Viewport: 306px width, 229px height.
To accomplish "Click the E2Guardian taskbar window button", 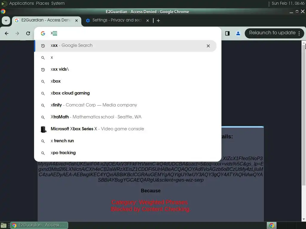I will click(39, 225).
